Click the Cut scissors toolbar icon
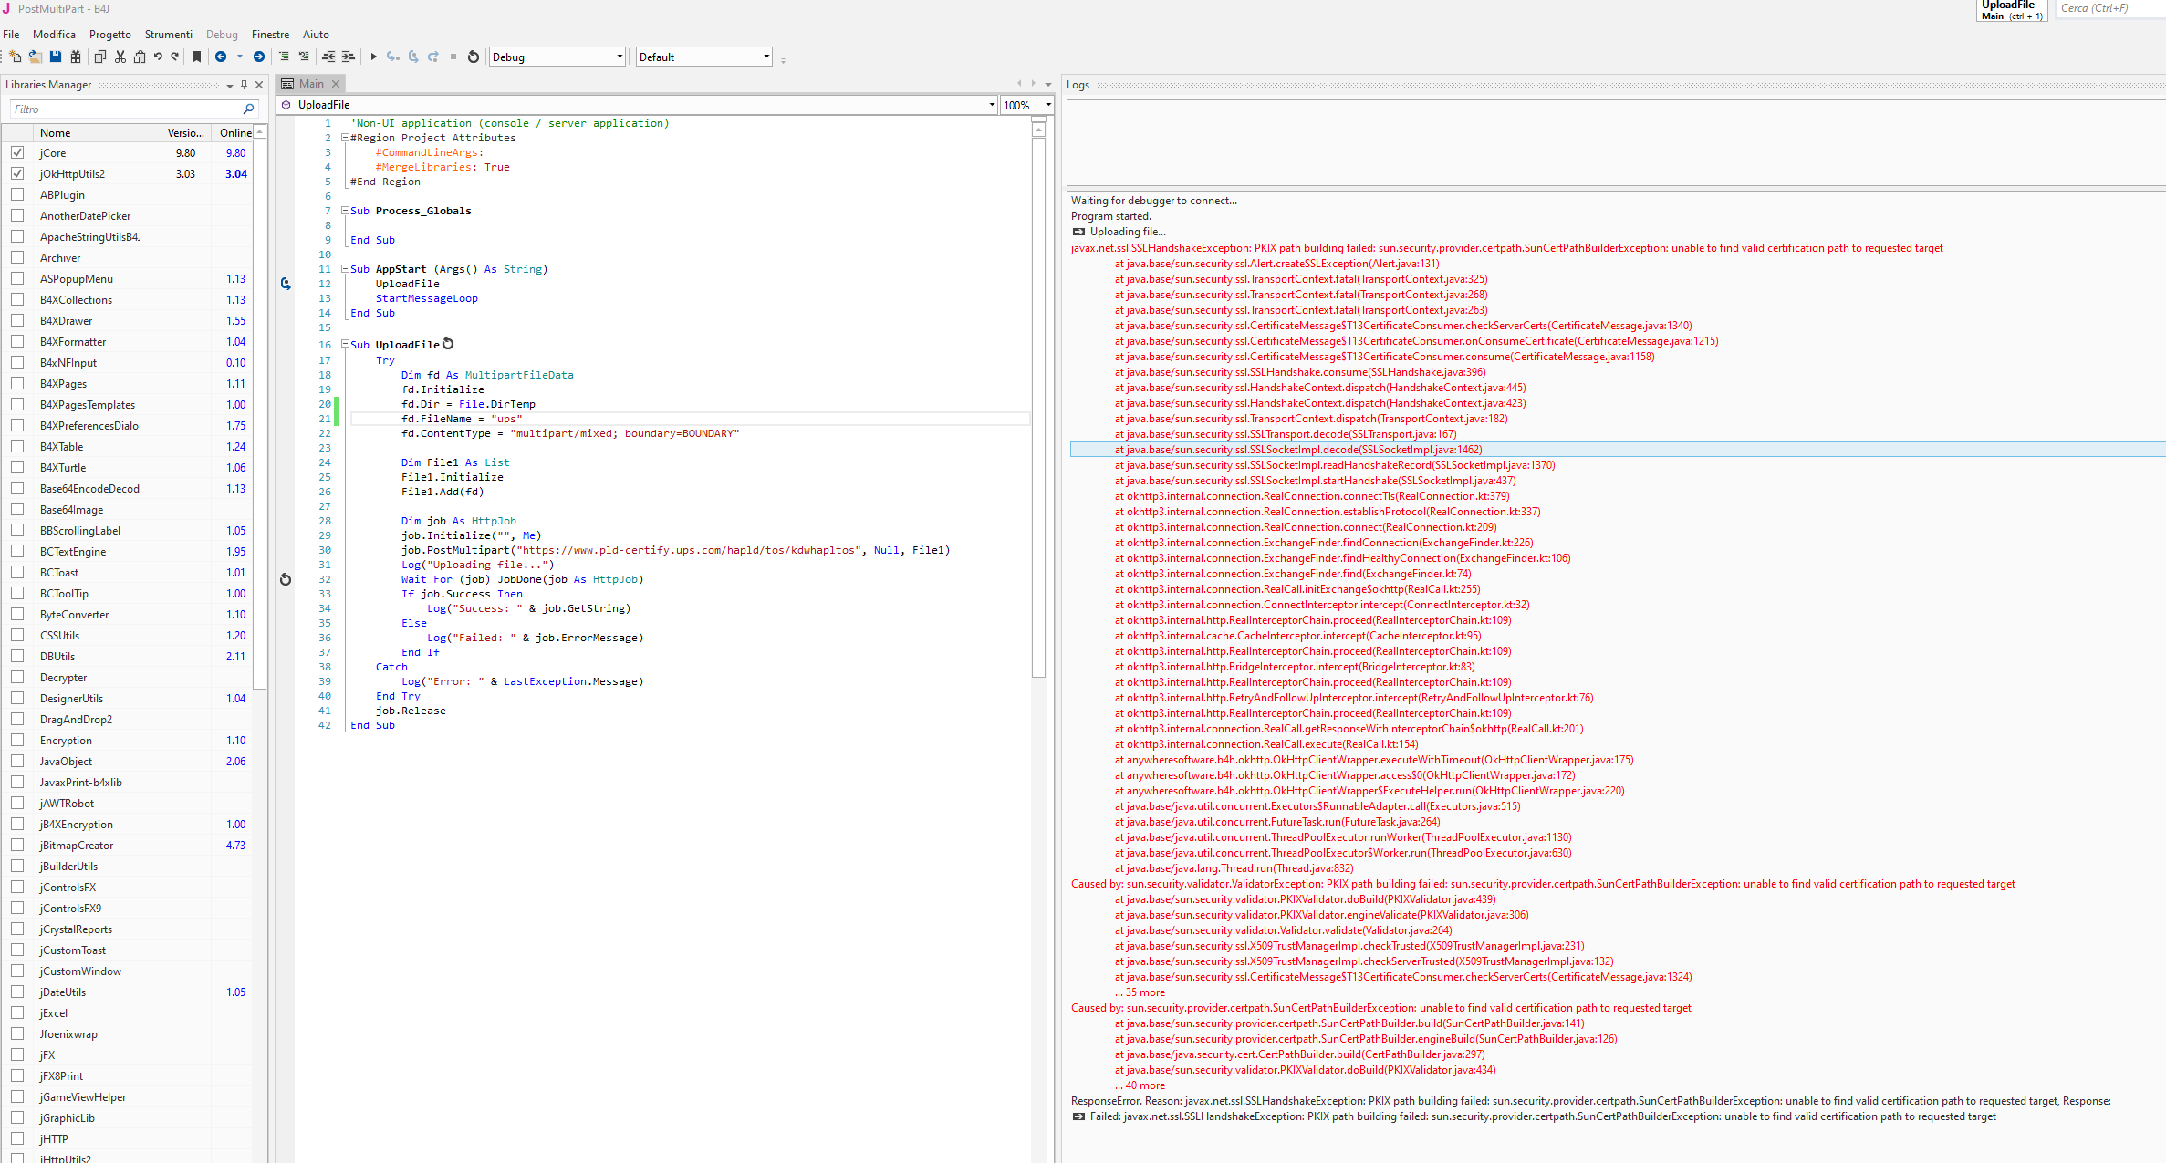The height and width of the screenshot is (1163, 2166). point(120,57)
